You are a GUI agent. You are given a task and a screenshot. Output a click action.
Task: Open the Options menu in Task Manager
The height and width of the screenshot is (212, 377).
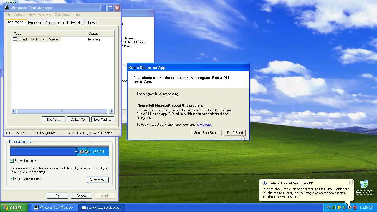pos(19,14)
